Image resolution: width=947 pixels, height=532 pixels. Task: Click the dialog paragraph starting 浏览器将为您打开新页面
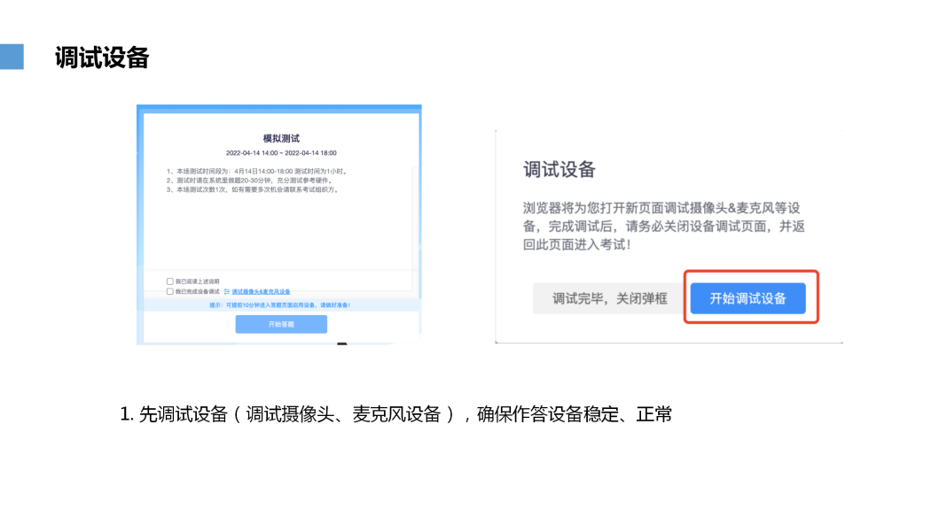(x=664, y=227)
